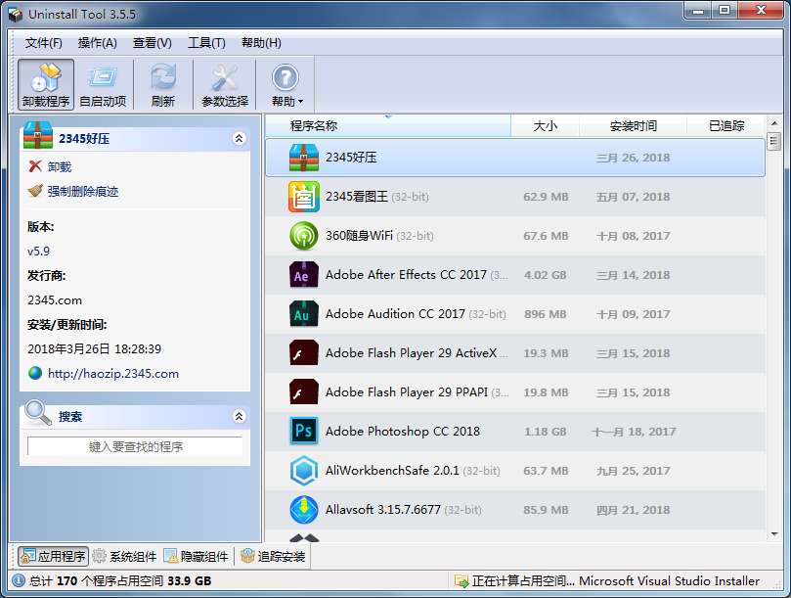Screen dimensions: 791x598
Task: Select the Allavsoft icon
Action: click(x=304, y=510)
